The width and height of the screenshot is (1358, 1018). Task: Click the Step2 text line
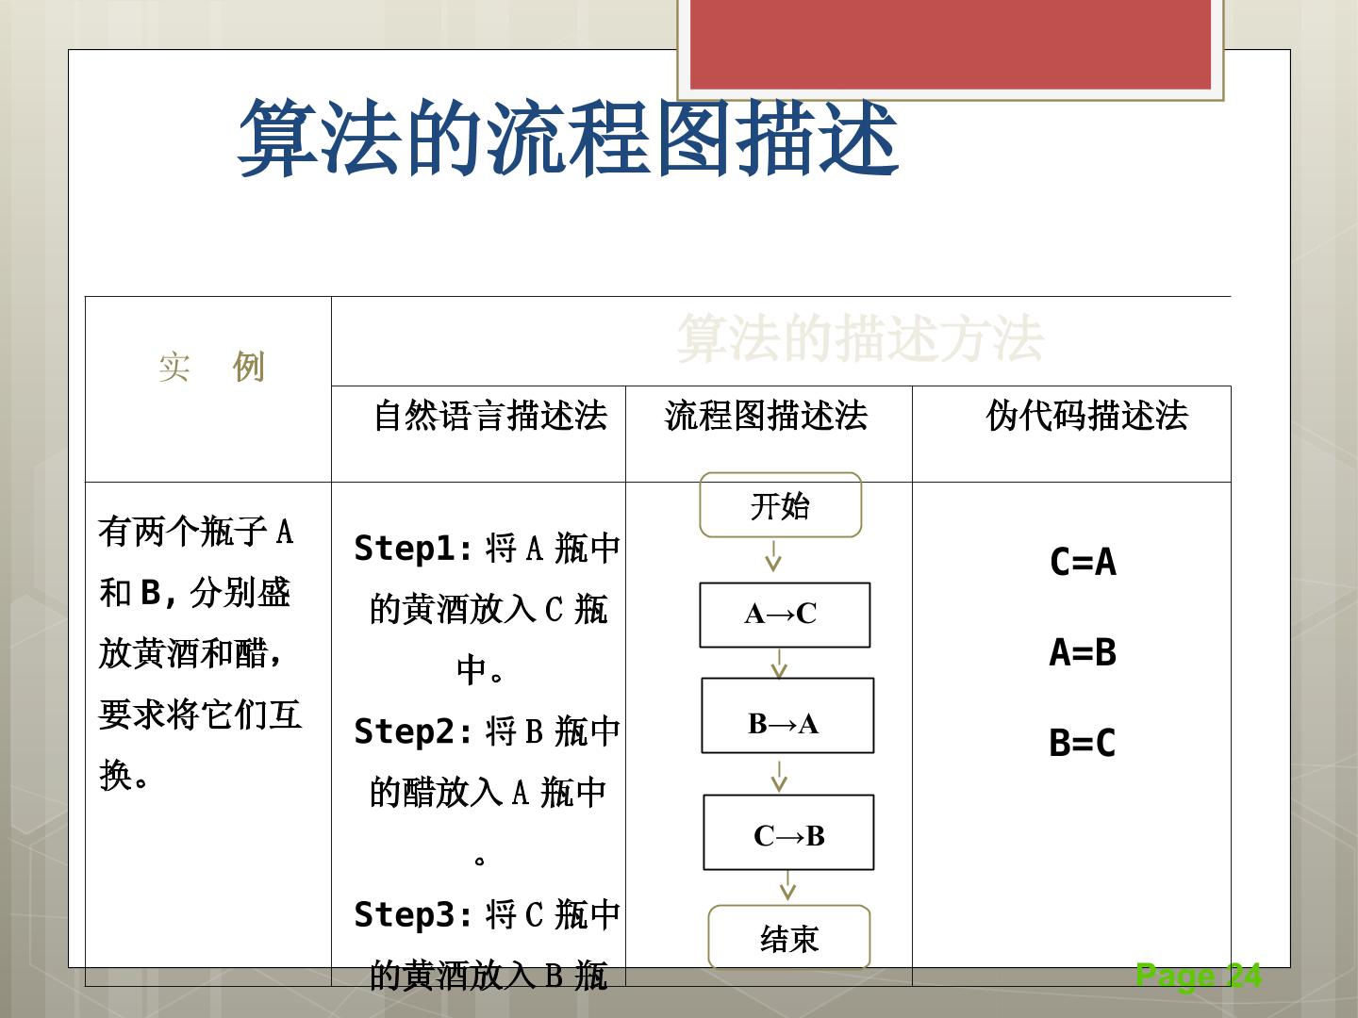[487, 731]
